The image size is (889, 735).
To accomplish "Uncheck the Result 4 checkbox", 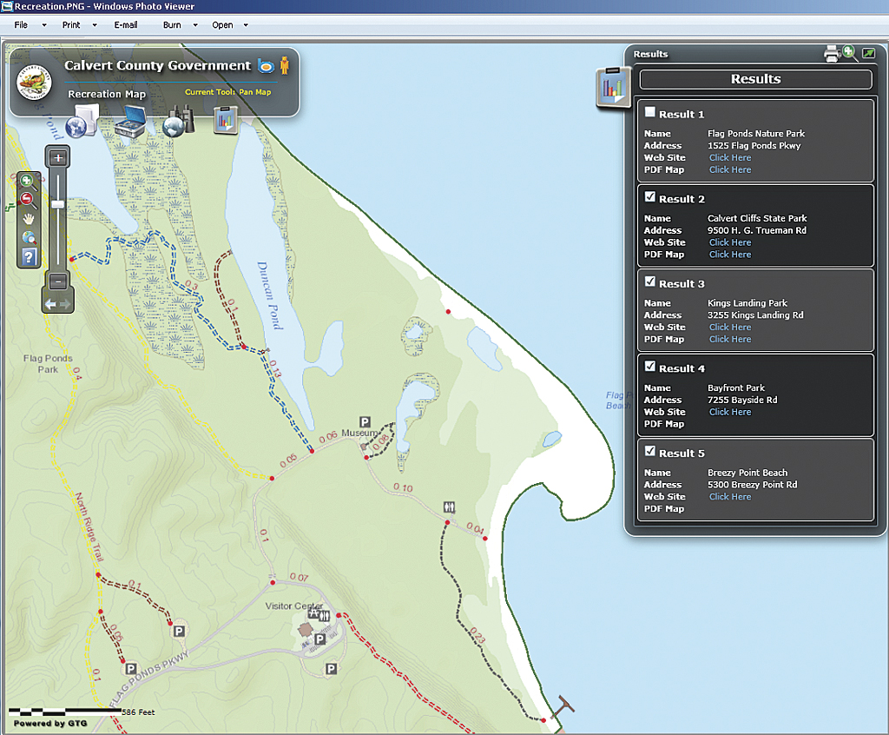I will 649,366.
